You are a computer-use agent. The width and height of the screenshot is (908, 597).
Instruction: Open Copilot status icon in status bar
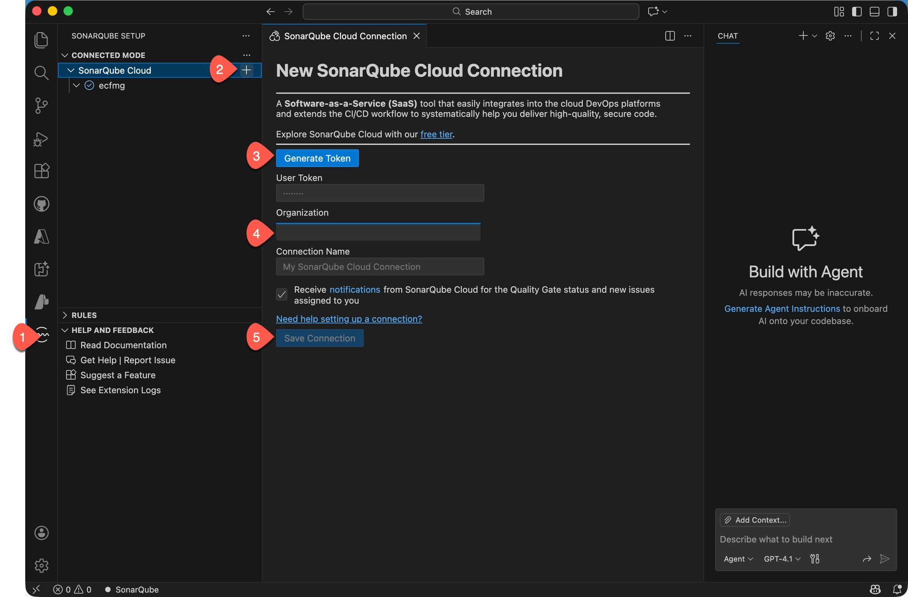(x=875, y=589)
